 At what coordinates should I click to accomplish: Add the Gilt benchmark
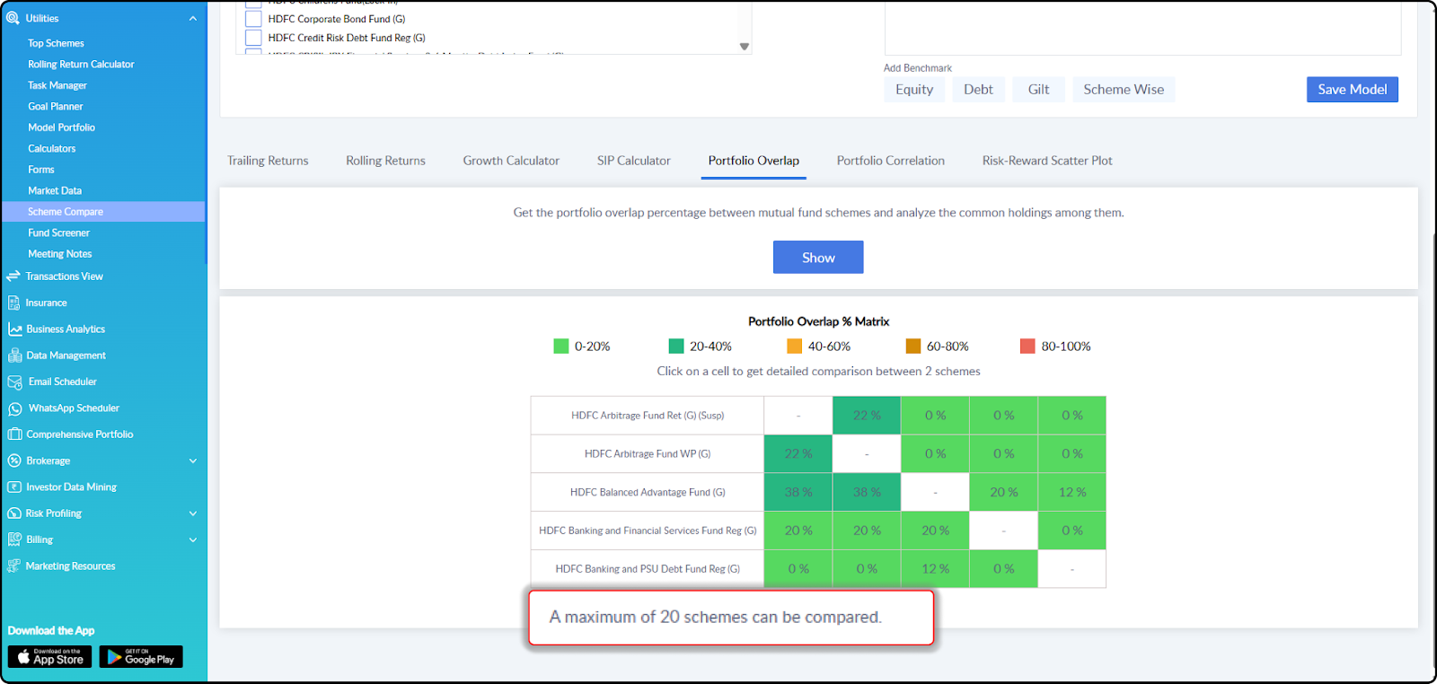[1039, 89]
